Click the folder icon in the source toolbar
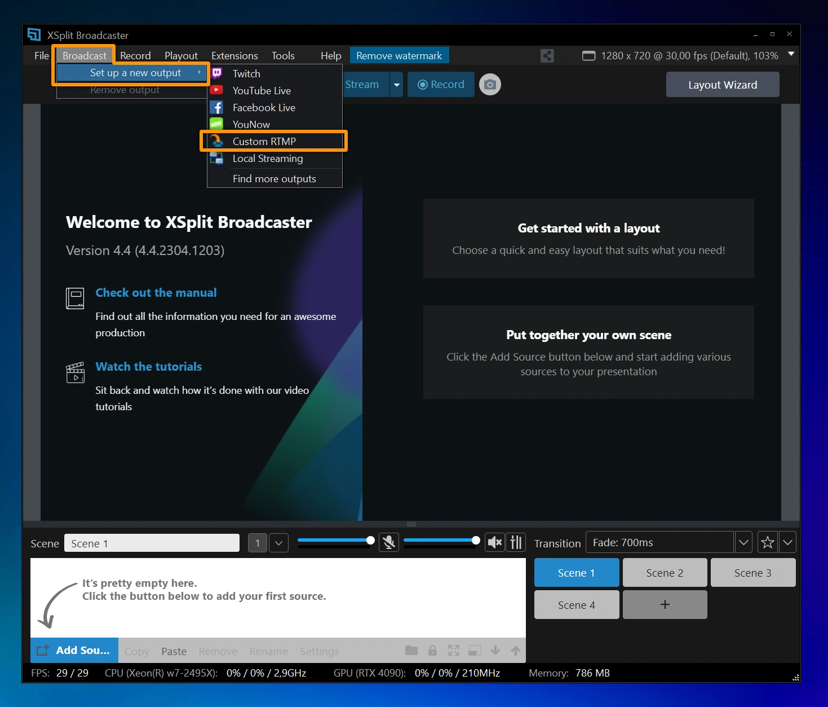 tap(411, 650)
